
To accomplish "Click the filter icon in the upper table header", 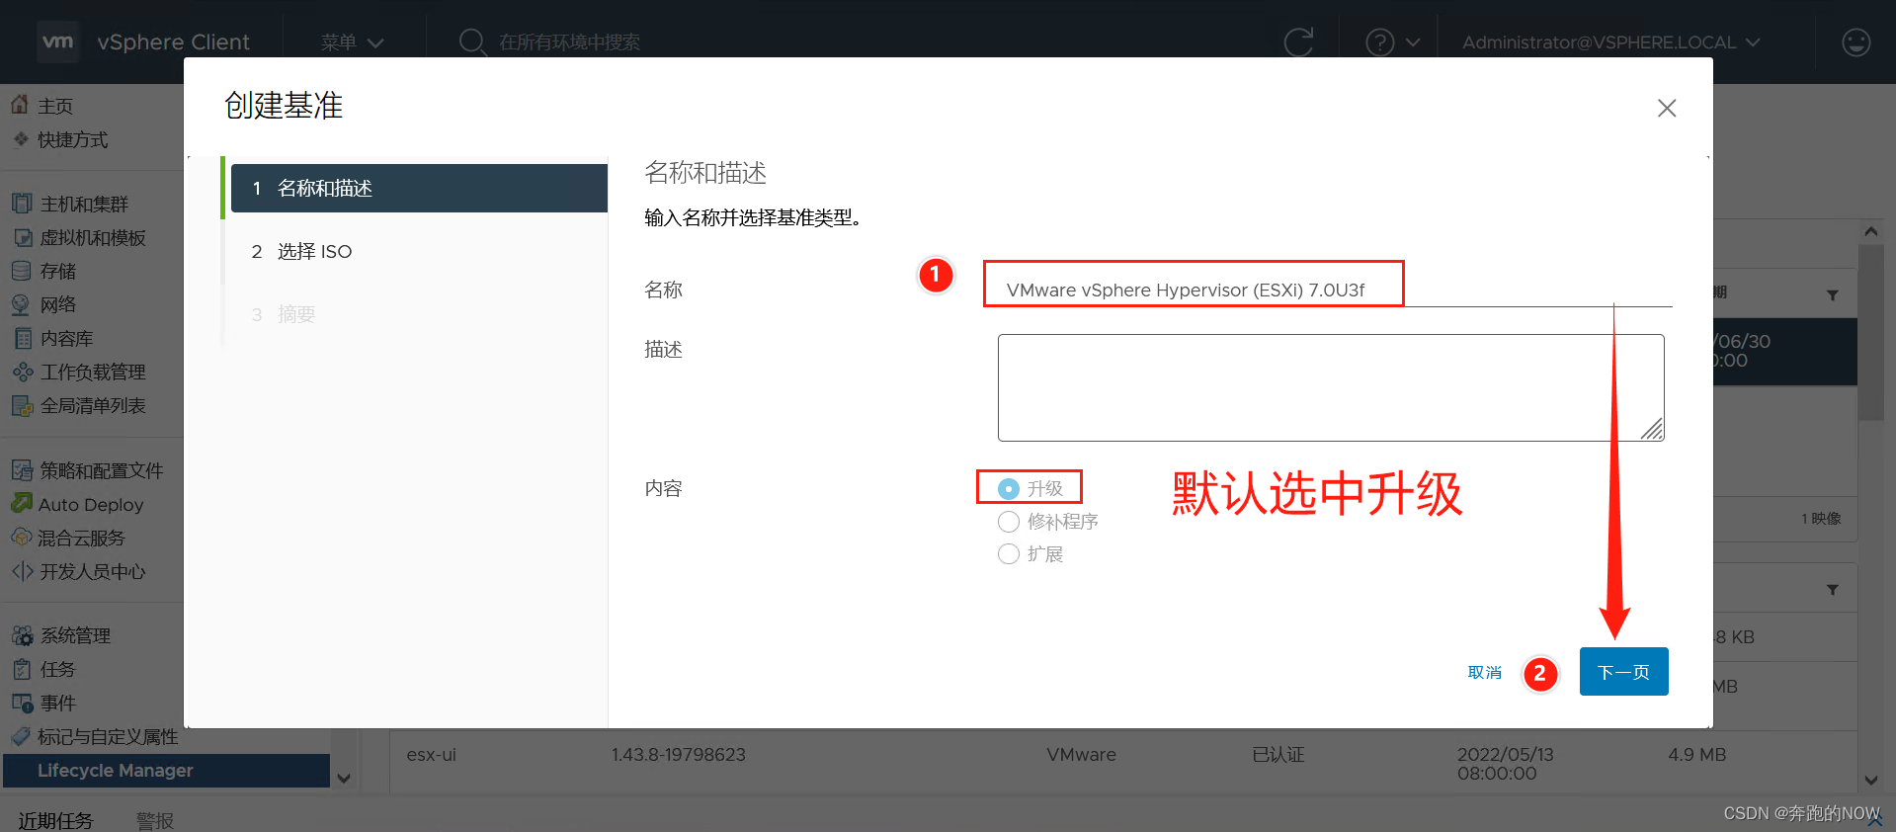I will click(x=1832, y=294).
